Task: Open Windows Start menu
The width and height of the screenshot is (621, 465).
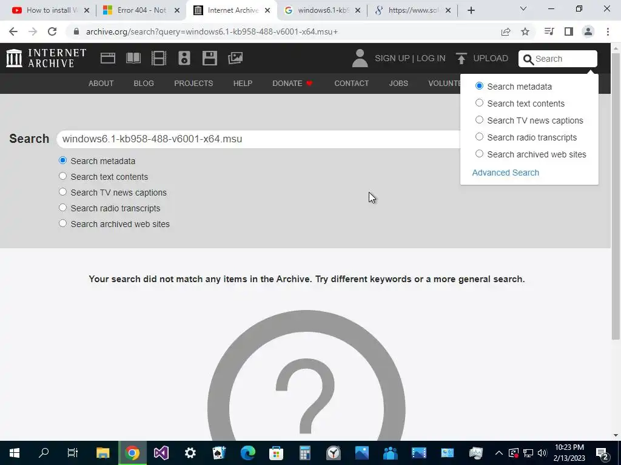Action: pyautogui.click(x=15, y=453)
